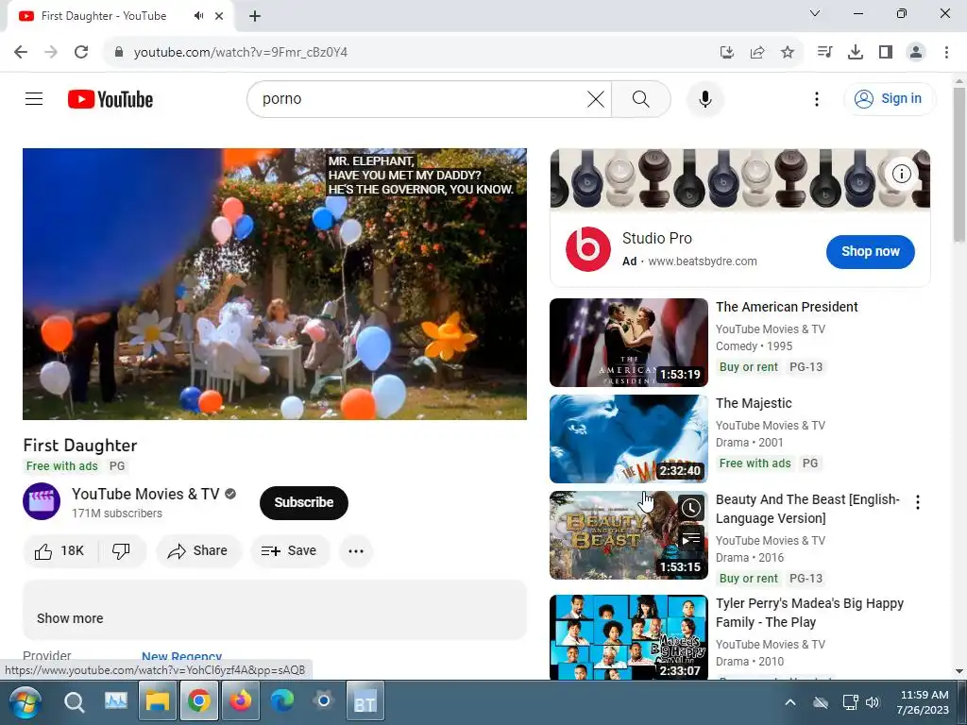Open ad info icon on headphones banner
This screenshot has height=725, width=967.
point(901,175)
